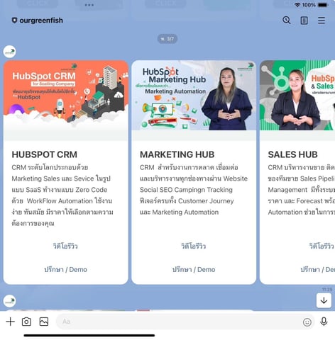335x340 pixels.
Task: Tap ปรึกษา / Demo on the MARKETING HUB card
Action: 194,269
